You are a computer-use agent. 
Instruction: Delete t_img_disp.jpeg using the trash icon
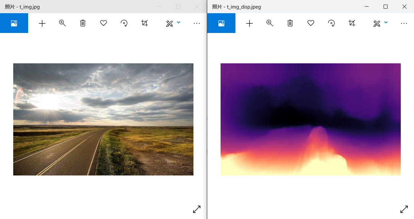coord(290,23)
